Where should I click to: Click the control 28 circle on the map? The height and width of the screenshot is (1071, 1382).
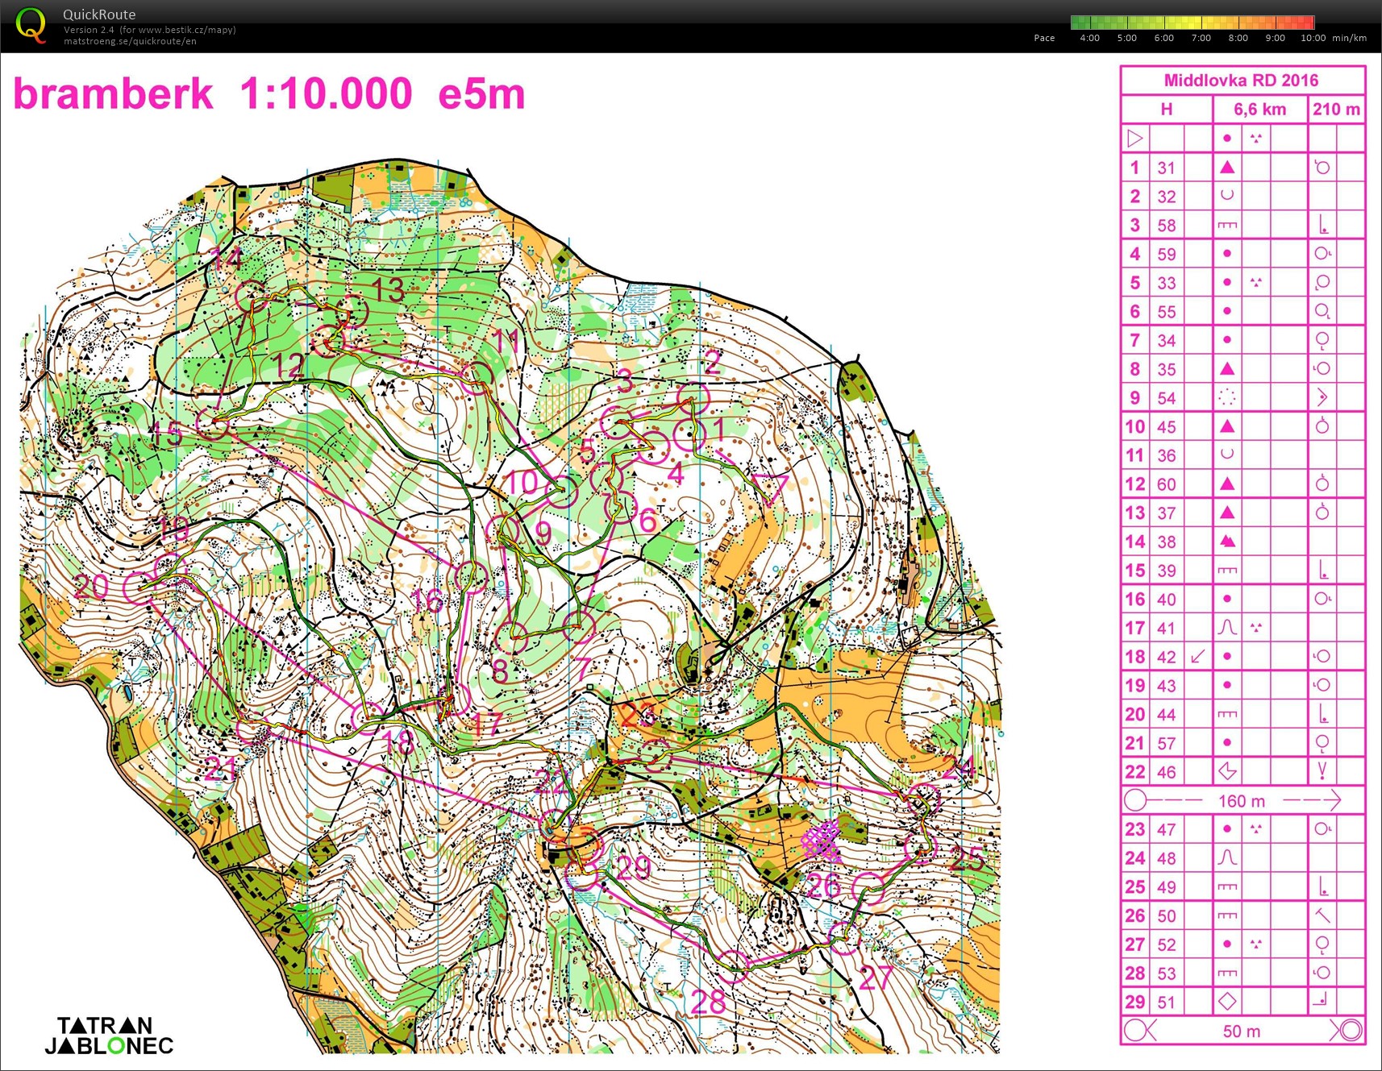click(x=732, y=965)
